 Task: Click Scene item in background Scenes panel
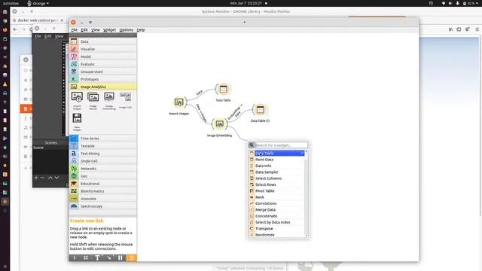[38, 148]
